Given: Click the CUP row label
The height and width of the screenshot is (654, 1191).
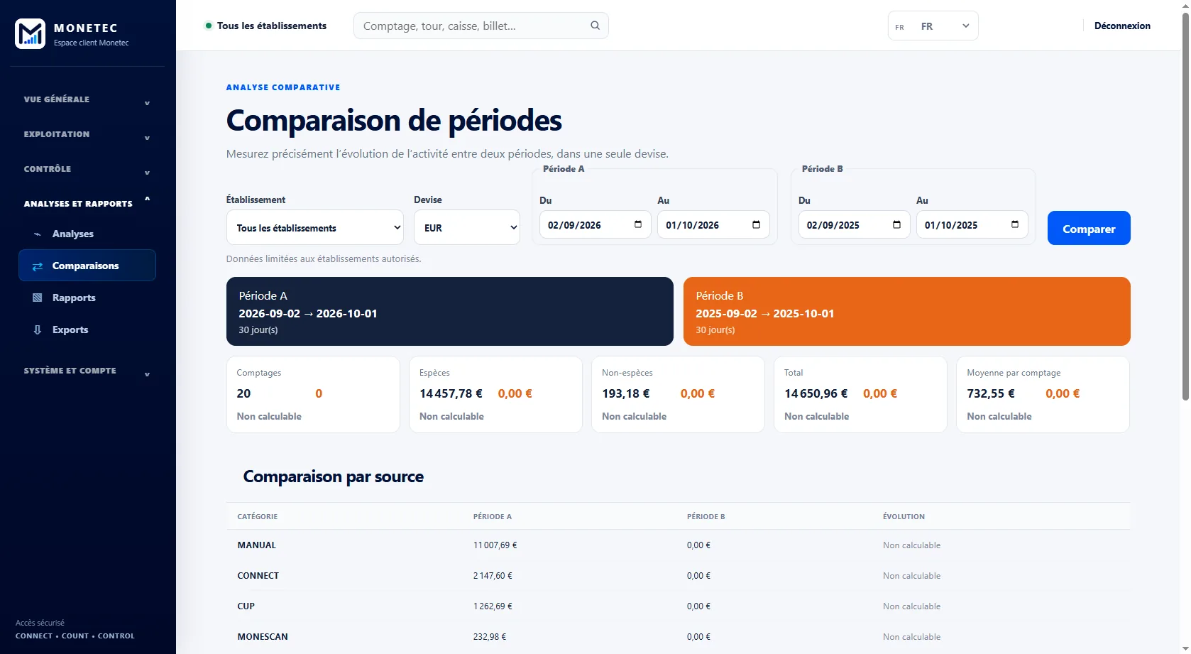Looking at the screenshot, I should coord(246,606).
